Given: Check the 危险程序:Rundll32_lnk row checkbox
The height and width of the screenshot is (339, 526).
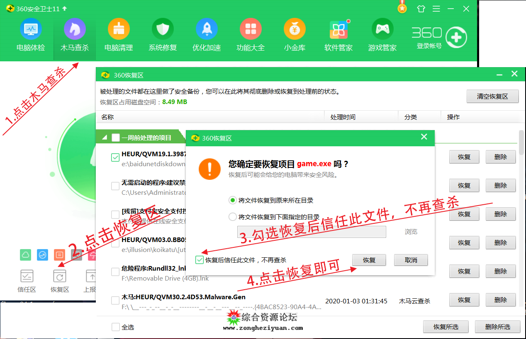Looking at the screenshot, I should click(x=115, y=271).
